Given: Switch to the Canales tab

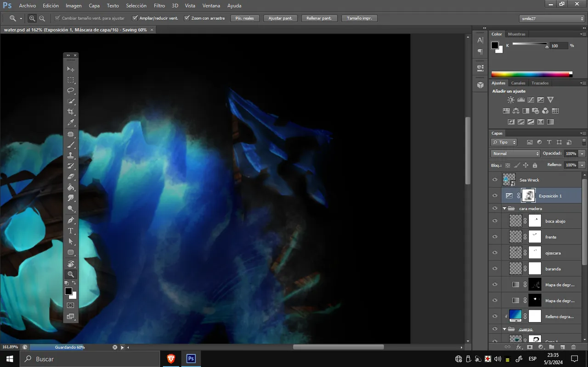Looking at the screenshot, I should click(518, 83).
